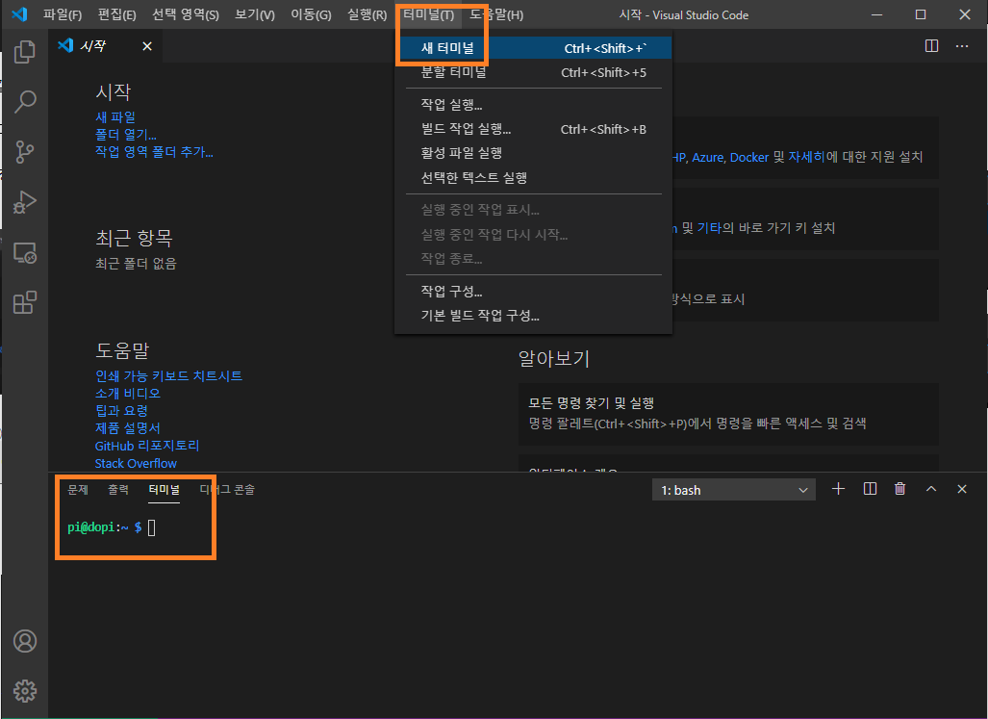Choose 빌드 작업 실행... menu entry

[534, 129]
